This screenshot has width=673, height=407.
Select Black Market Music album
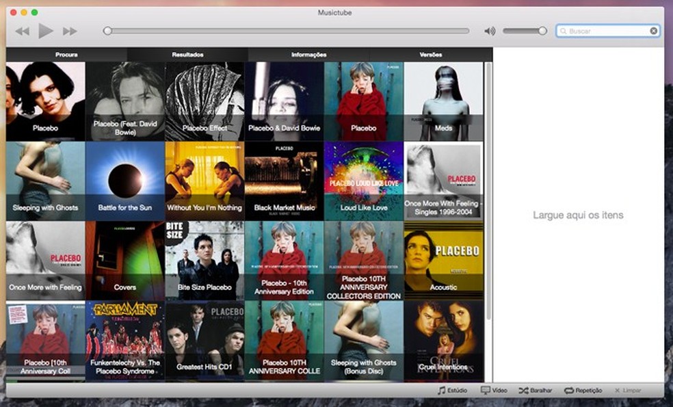pos(284,181)
